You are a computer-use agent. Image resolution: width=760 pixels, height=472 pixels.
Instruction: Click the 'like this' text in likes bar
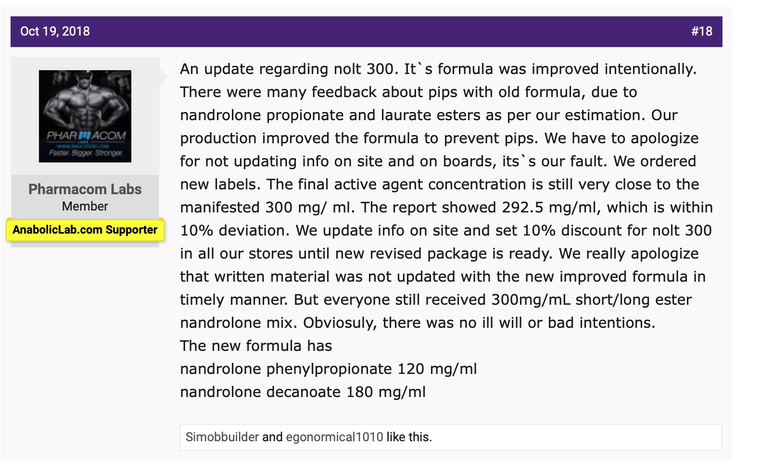(x=409, y=437)
